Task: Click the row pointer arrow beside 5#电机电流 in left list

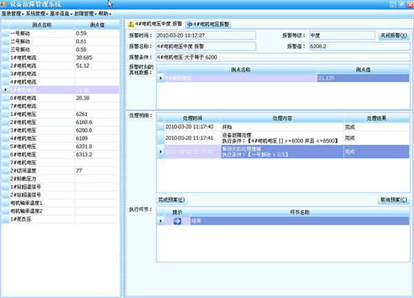Action: pyautogui.click(x=6, y=90)
